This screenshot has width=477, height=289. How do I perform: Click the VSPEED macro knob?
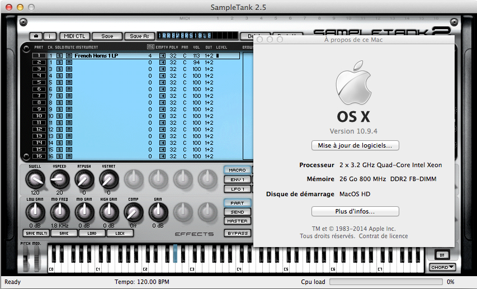pyautogui.click(x=60, y=179)
